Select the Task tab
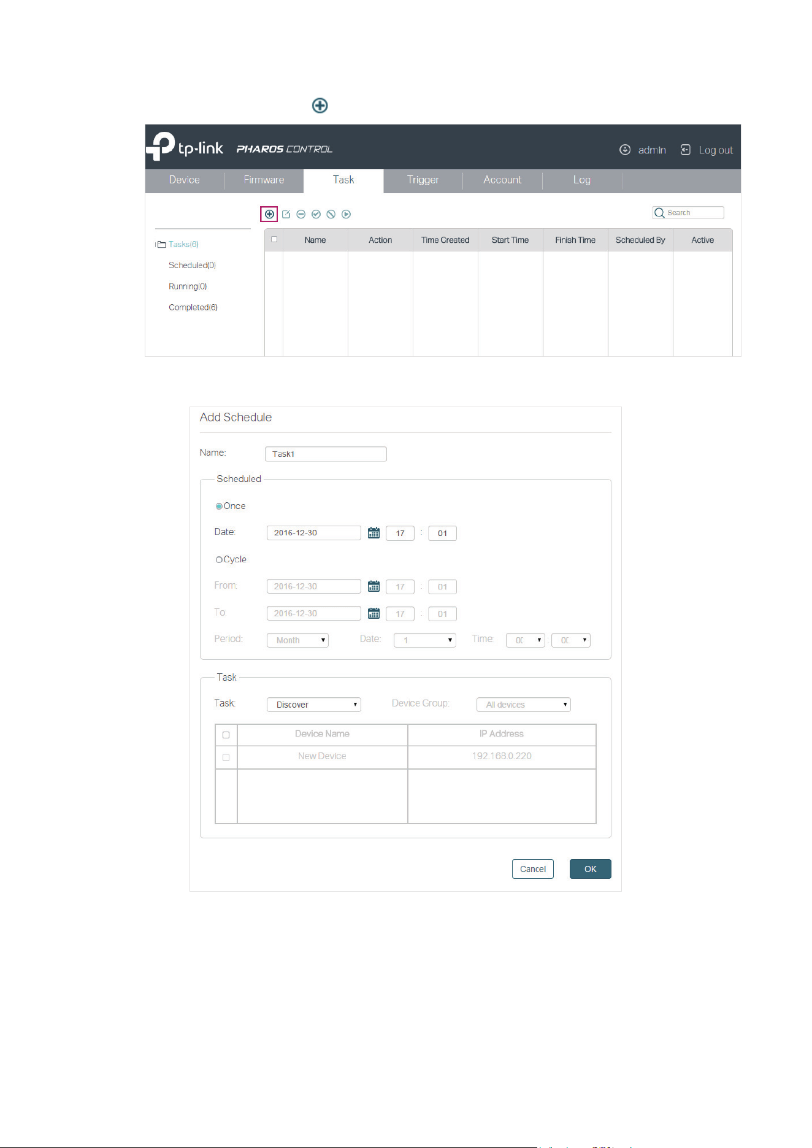 point(343,180)
